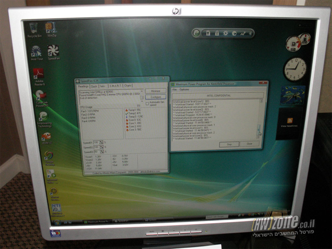This screenshot has height=249, width=332.
Task: Switch to the Charts tab in SpeedFan
Action: (128, 86)
